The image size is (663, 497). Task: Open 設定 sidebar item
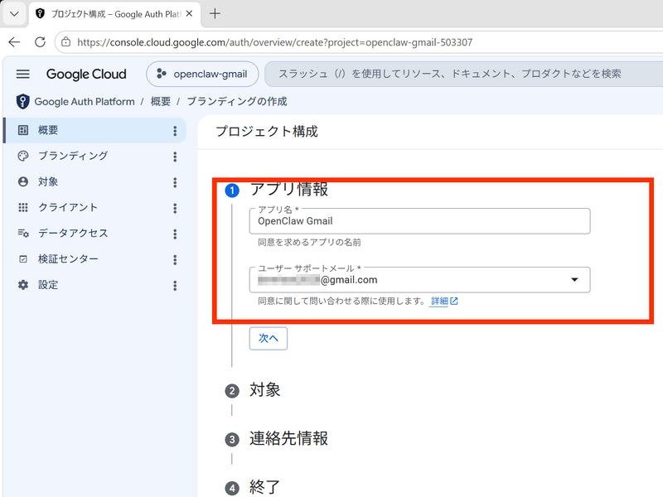tap(94, 285)
